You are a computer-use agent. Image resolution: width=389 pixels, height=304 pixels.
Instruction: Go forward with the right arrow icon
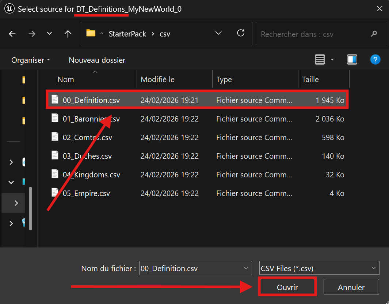pos(32,34)
